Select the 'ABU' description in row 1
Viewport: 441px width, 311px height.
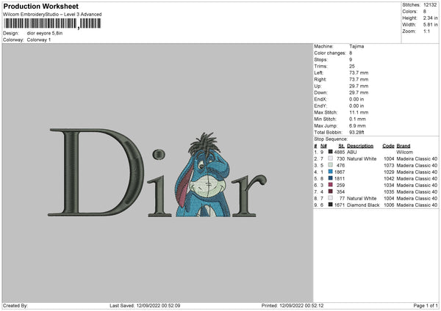(351, 152)
